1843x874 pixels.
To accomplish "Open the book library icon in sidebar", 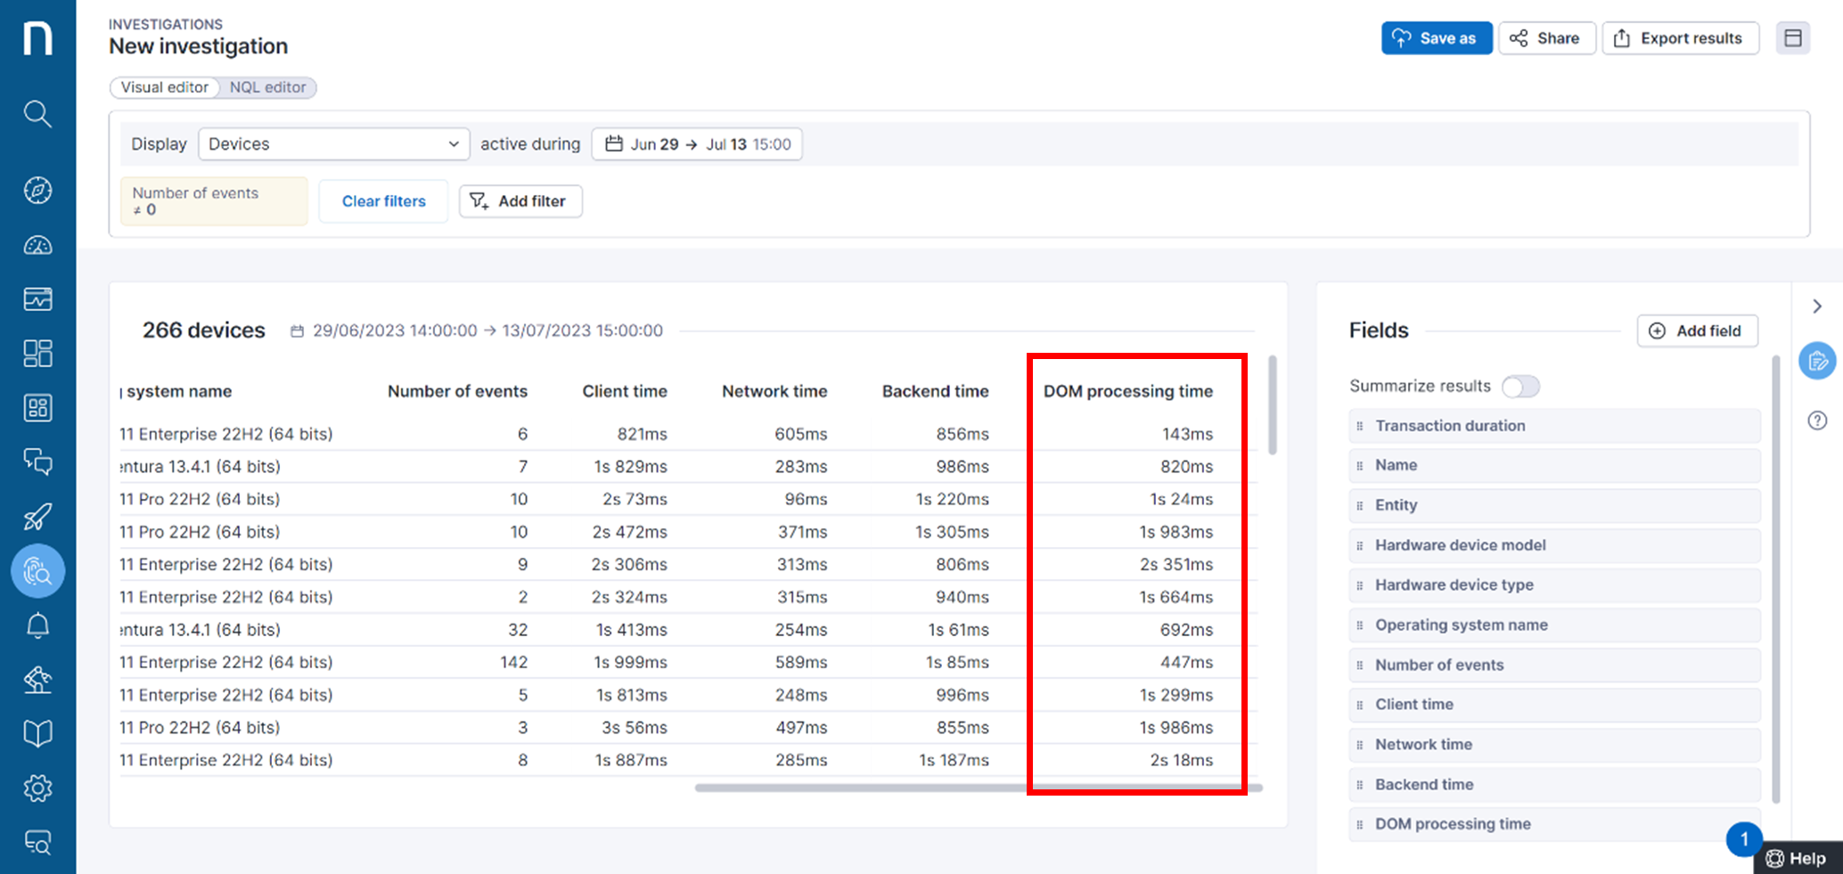I will [x=37, y=732].
